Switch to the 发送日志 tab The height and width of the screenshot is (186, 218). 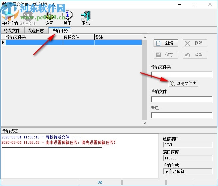pos(36,31)
